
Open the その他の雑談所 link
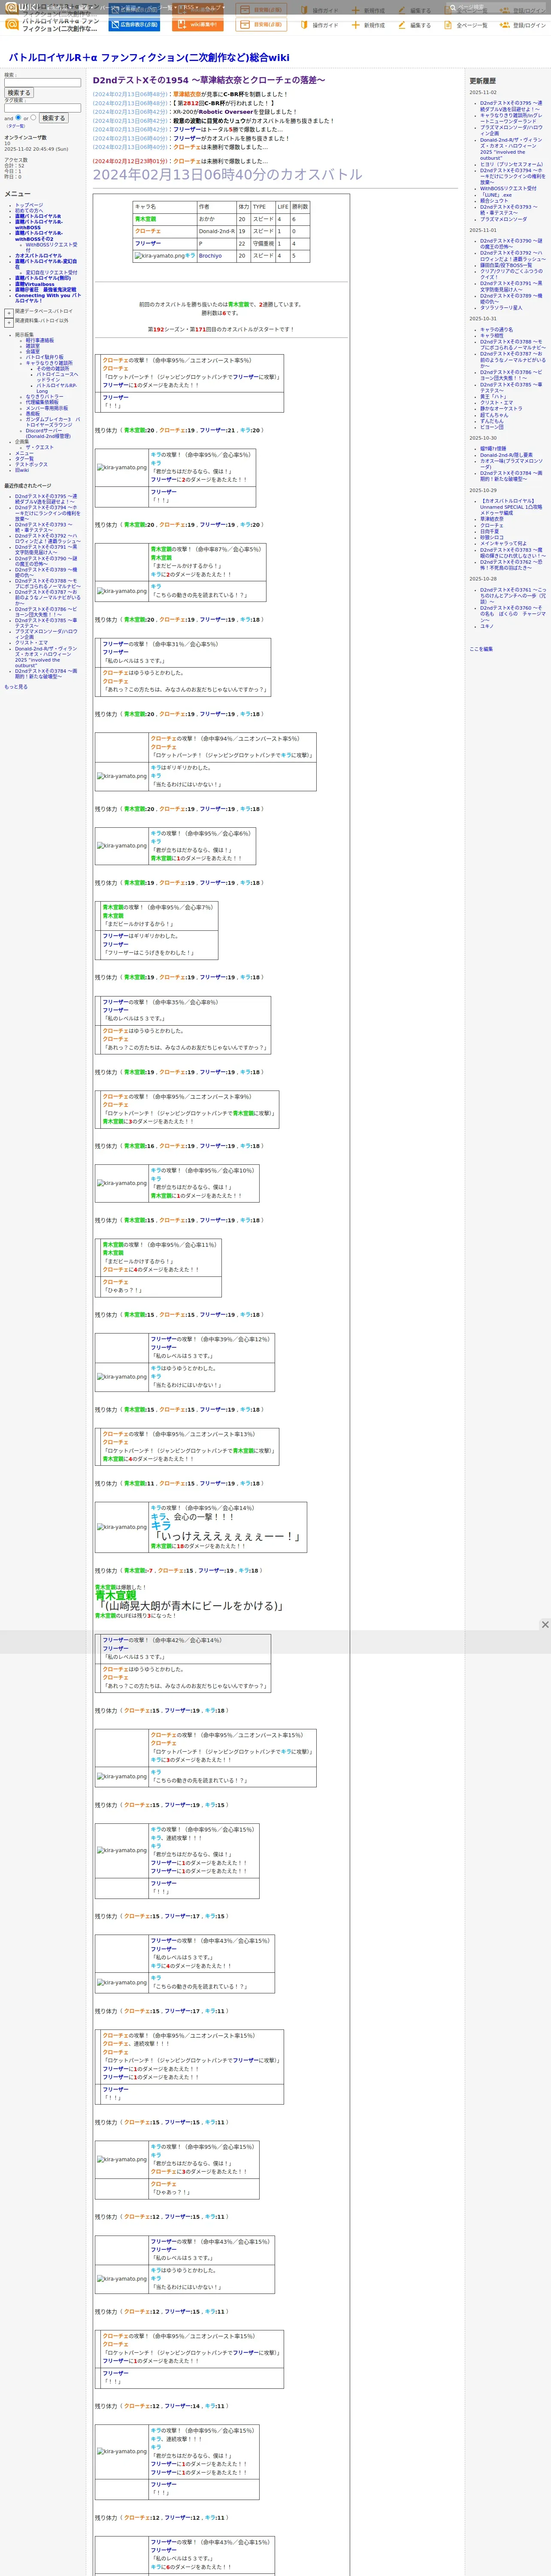point(53,369)
